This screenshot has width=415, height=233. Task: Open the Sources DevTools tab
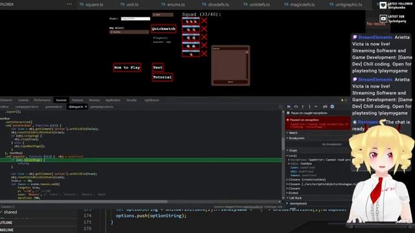[61, 100]
